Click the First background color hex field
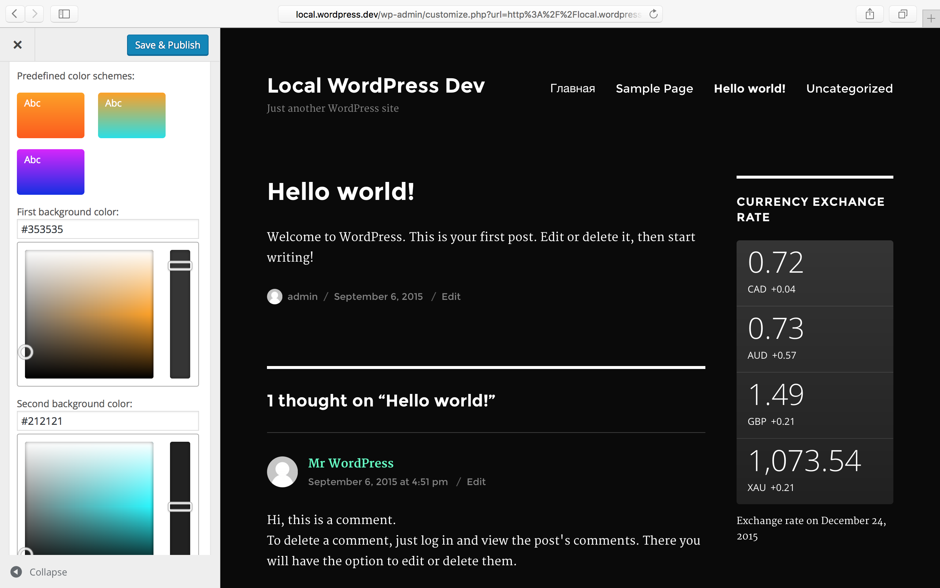Viewport: 940px width, 588px height. [x=108, y=229]
